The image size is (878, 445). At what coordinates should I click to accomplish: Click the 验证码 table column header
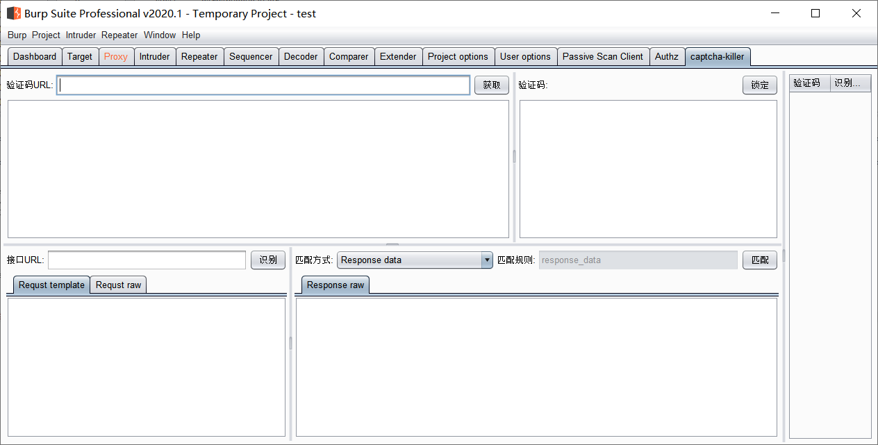pyautogui.click(x=809, y=83)
